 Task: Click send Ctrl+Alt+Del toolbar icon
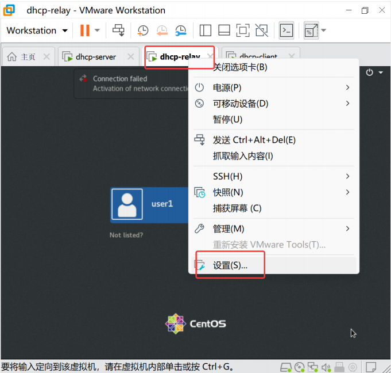pyautogui.click(x=118, y=31)
